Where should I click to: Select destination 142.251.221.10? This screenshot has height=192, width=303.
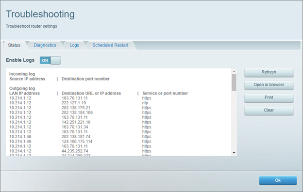(76, 122)
